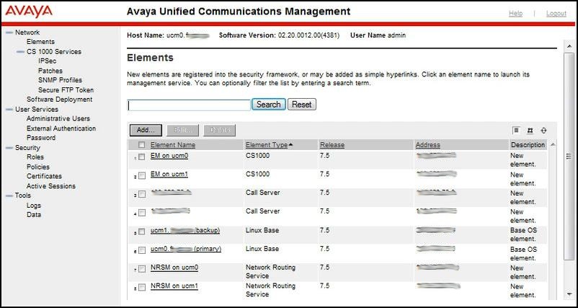Check the box for NRSM on ucm0
The height and width of the screenshot is (308, 578).
[x=142, y=270]
